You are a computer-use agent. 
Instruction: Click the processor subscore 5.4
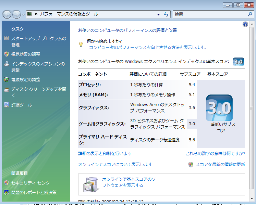click(192, 85)
